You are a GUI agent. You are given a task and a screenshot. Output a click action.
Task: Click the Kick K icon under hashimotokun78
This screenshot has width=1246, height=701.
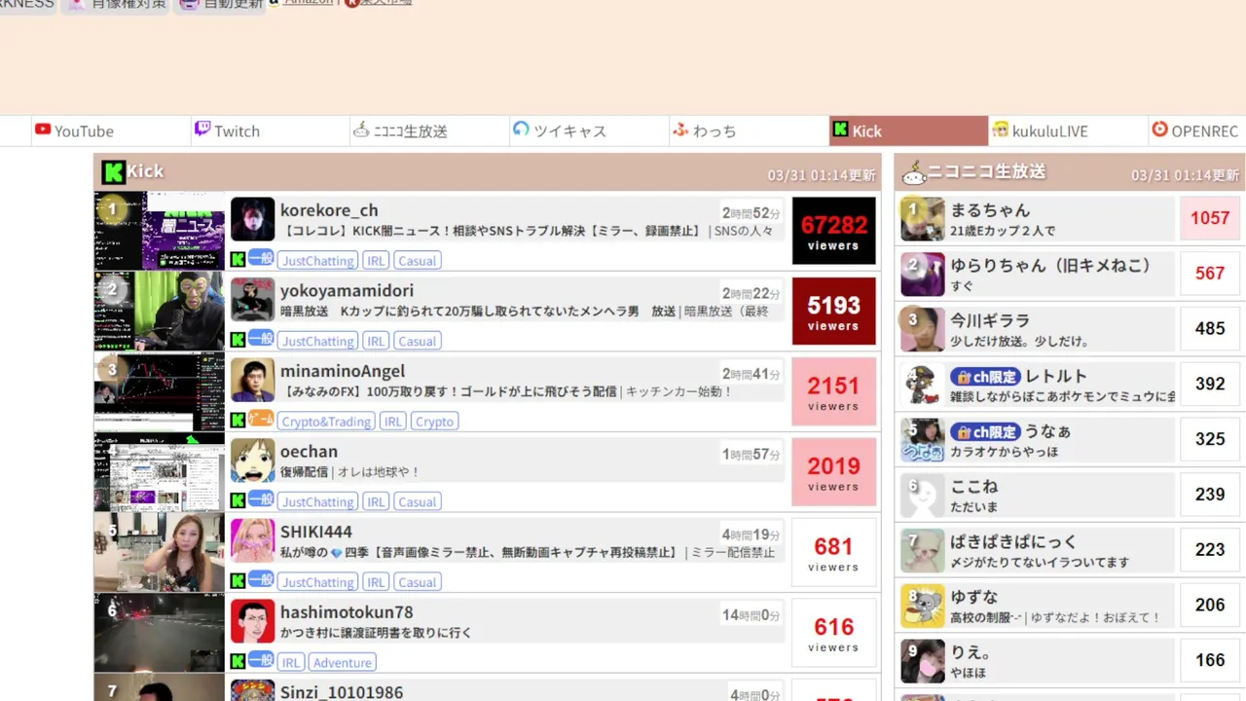click(x=238, y=662)
